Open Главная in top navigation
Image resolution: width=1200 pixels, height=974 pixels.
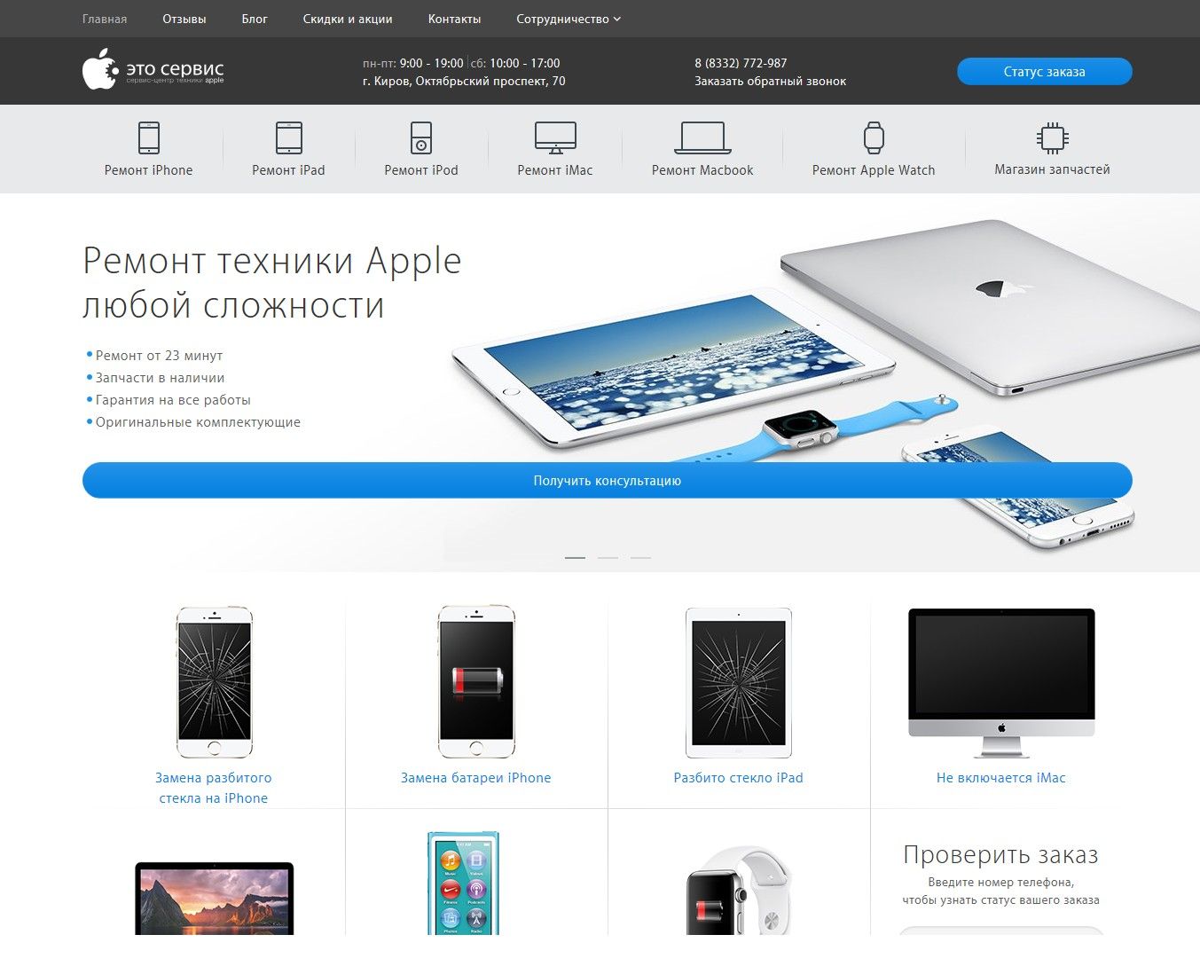coord(105,19)
